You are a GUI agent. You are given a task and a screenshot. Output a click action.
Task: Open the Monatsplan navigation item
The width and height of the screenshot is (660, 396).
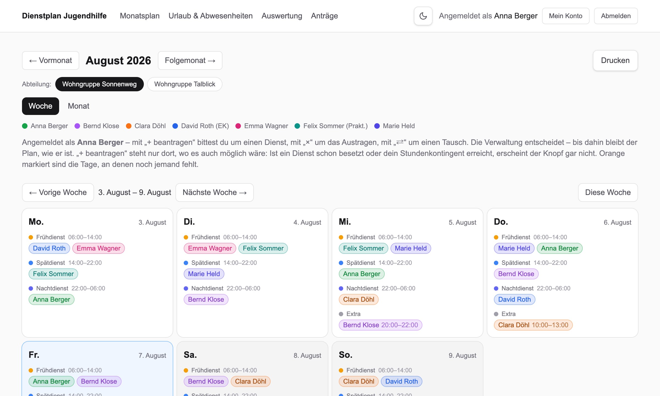(x=140, y=16)
